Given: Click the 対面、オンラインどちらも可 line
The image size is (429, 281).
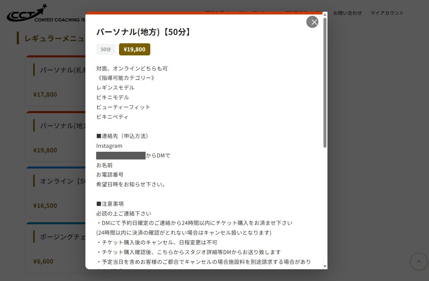Looking at the screenshot, I should [132, 68].
